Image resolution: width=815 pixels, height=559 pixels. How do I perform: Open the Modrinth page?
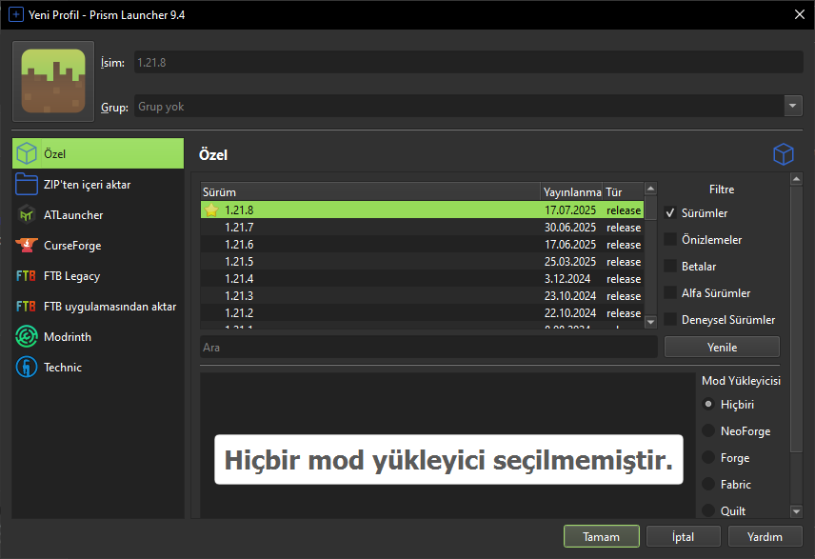coord(98,336)
